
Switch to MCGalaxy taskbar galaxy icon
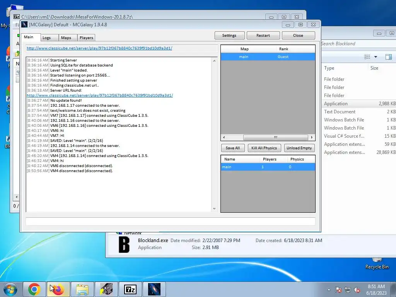click(154, 289)
